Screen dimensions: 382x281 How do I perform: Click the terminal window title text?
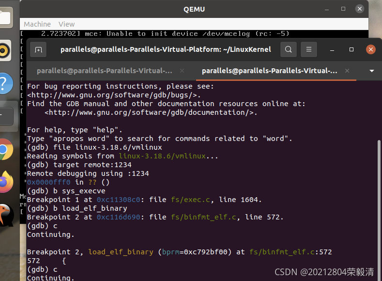tap(166, 49)
